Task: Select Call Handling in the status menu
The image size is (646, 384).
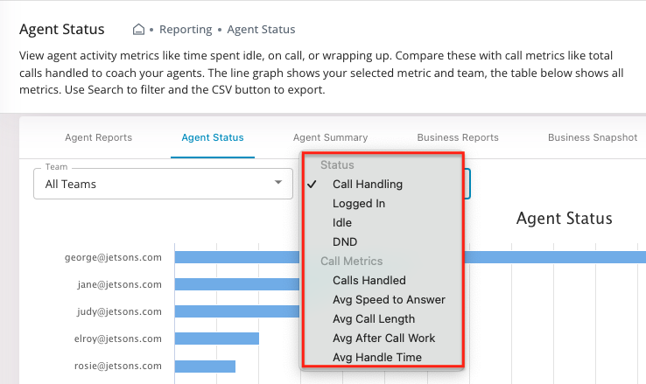Action: coord(368,184)
